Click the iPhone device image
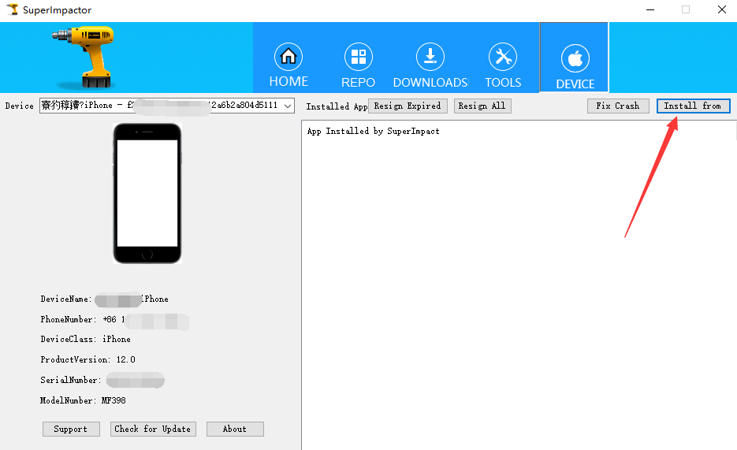 coord(147,194)
